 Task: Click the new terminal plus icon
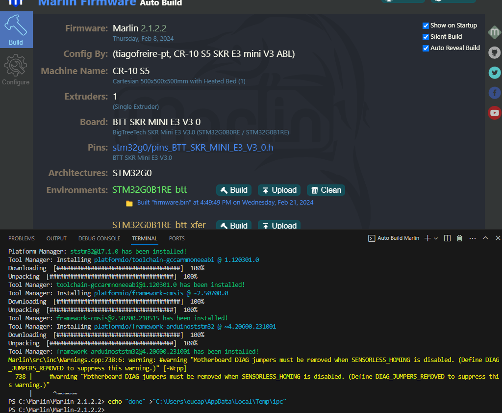(427, 238)
